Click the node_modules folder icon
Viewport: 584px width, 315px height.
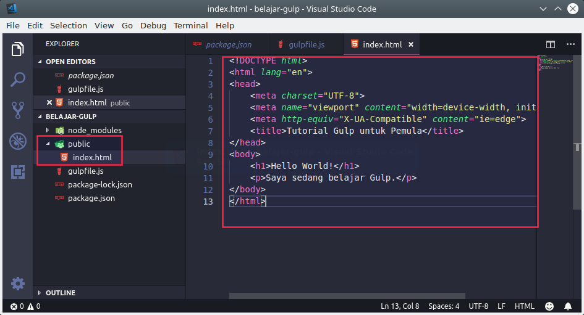[x=59, y=131]
